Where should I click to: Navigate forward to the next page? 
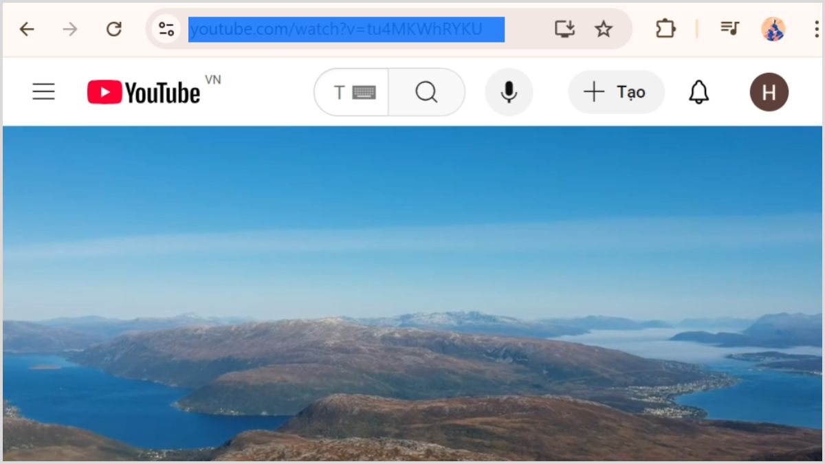pos(68,29)
